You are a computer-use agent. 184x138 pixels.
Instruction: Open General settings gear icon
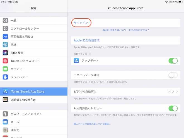(x=5, y=20)
